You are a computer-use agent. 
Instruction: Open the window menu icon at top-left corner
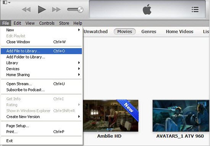coord(6,2)
